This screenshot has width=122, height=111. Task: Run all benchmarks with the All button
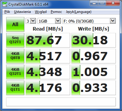tap(15, 24)
